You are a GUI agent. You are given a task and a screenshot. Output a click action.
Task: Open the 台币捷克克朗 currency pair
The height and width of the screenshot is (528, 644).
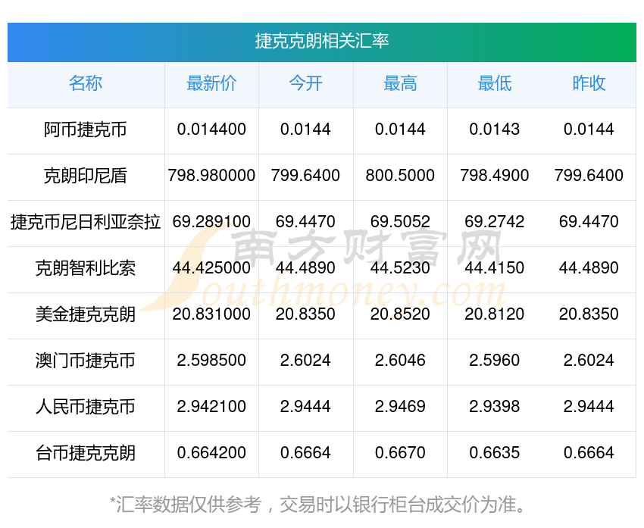coord(86,454)
